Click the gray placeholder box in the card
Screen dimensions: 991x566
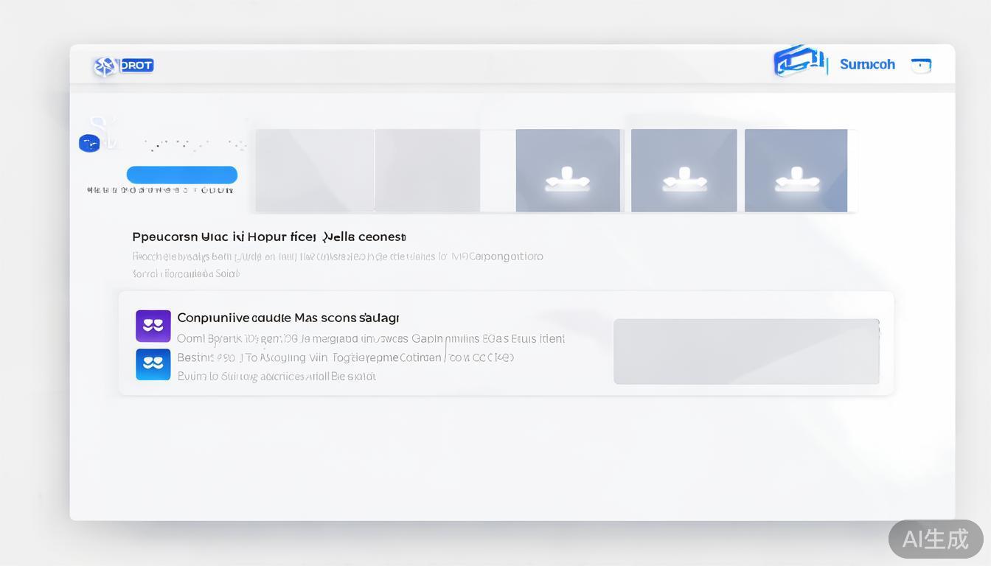[746, 352]
